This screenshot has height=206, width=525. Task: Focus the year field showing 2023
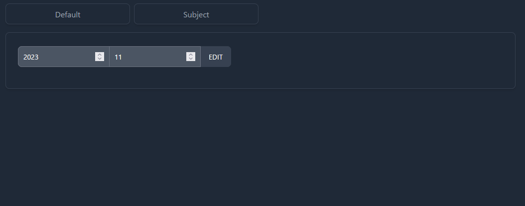click(56, 57)
